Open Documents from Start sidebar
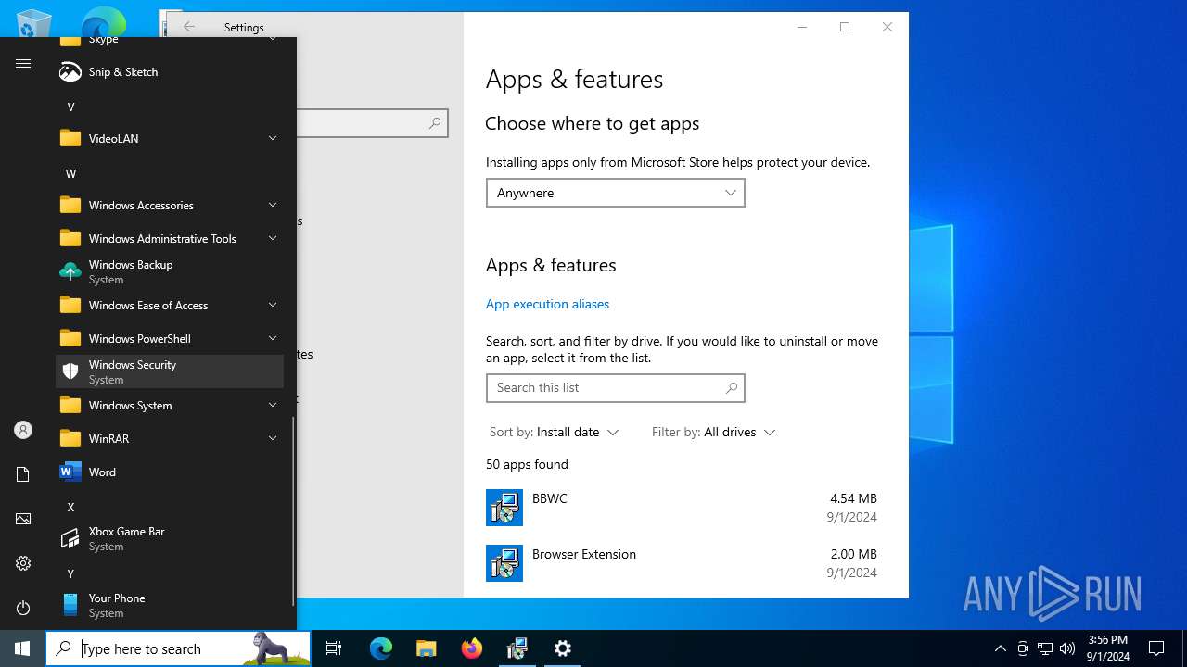The width and height of the screenshot is (1187, 667). pos(23,474)
